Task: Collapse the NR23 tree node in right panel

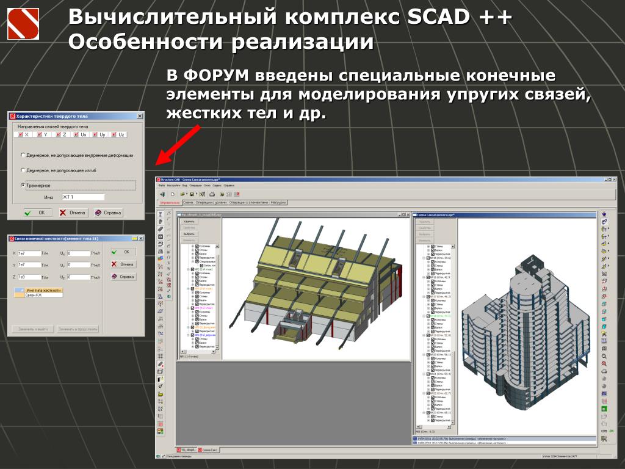Action: 425,412
